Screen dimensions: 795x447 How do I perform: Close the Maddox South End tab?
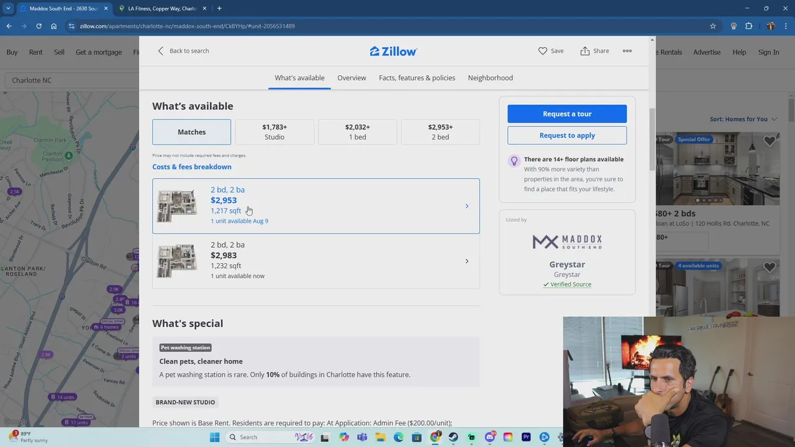tap(106, 9)
